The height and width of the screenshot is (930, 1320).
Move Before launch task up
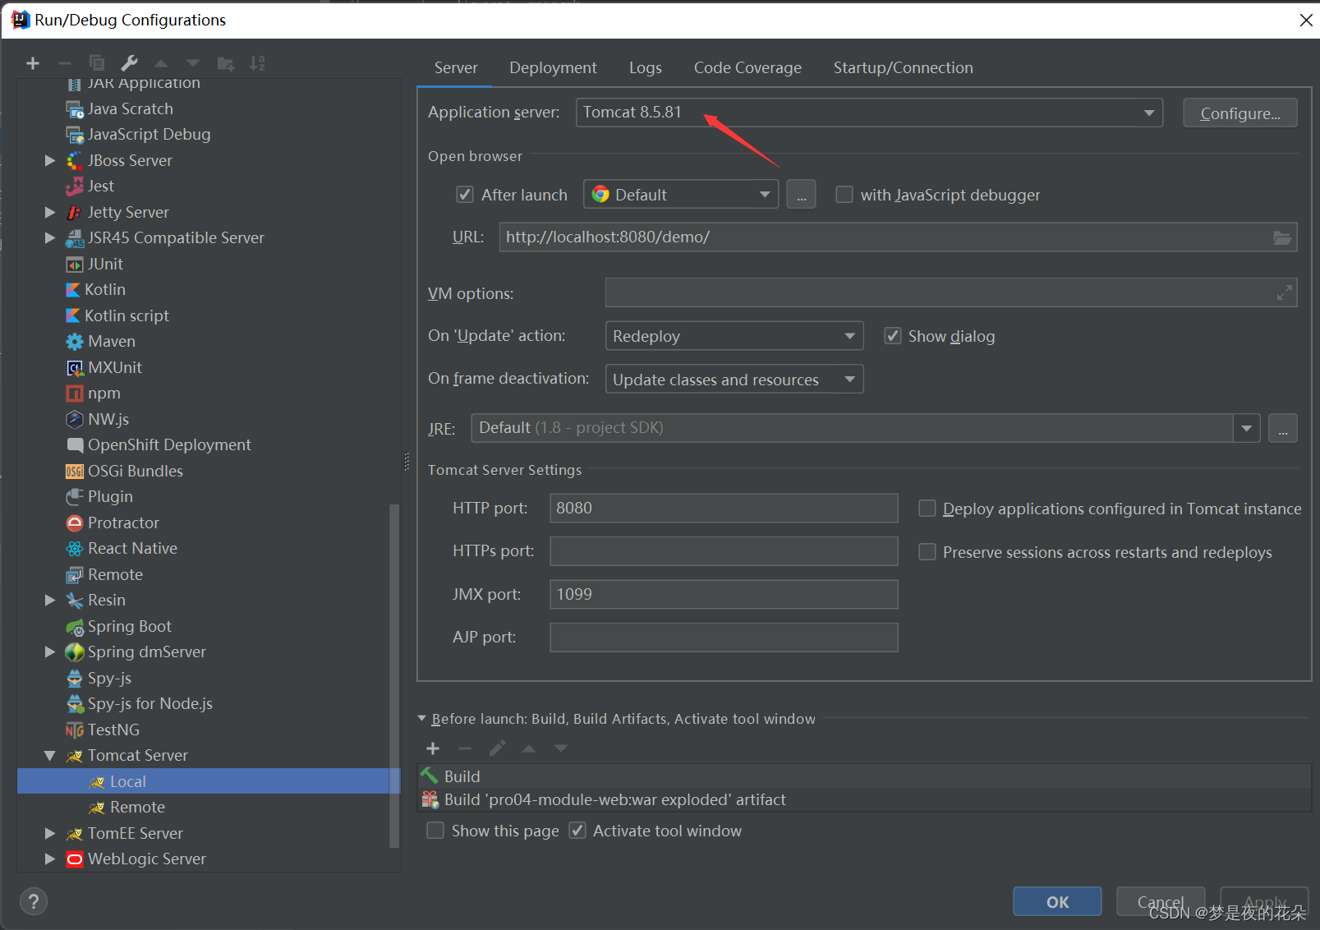[x=529, y=748]
